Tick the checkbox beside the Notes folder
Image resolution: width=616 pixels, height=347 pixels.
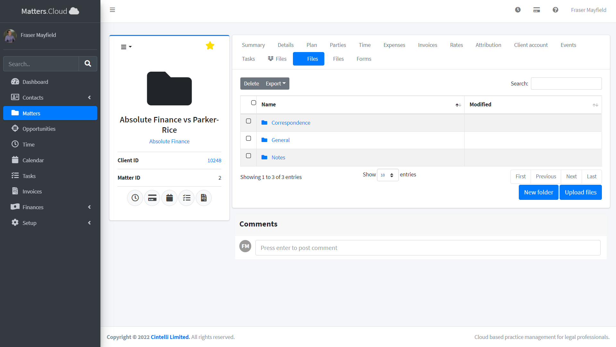248,156
